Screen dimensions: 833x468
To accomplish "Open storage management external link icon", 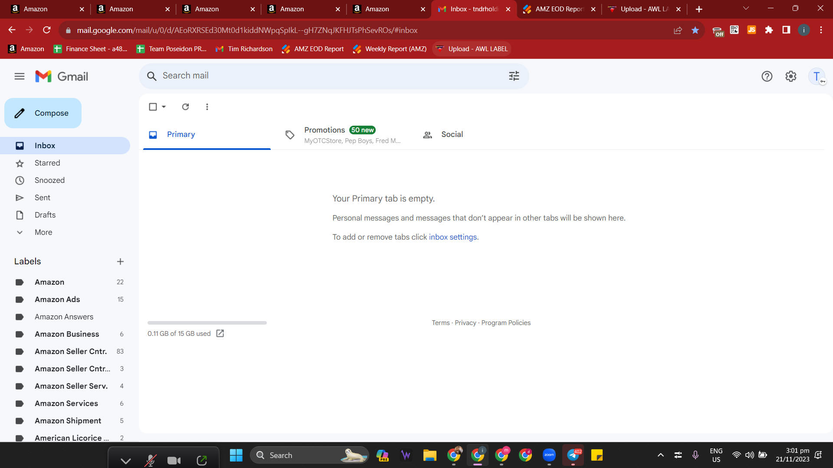I will pyautogui.click(x=220, y=333).
